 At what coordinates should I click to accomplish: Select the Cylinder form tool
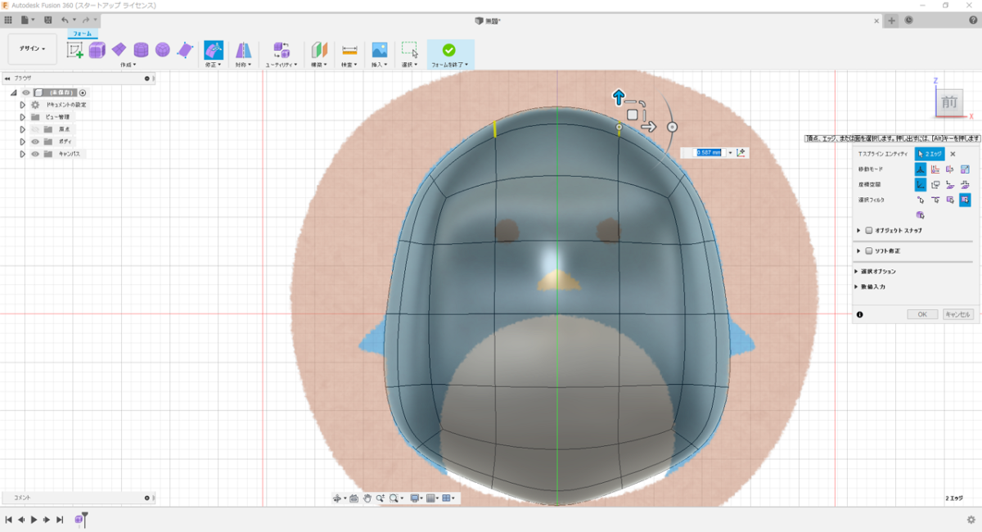click(x=141, y=50)
